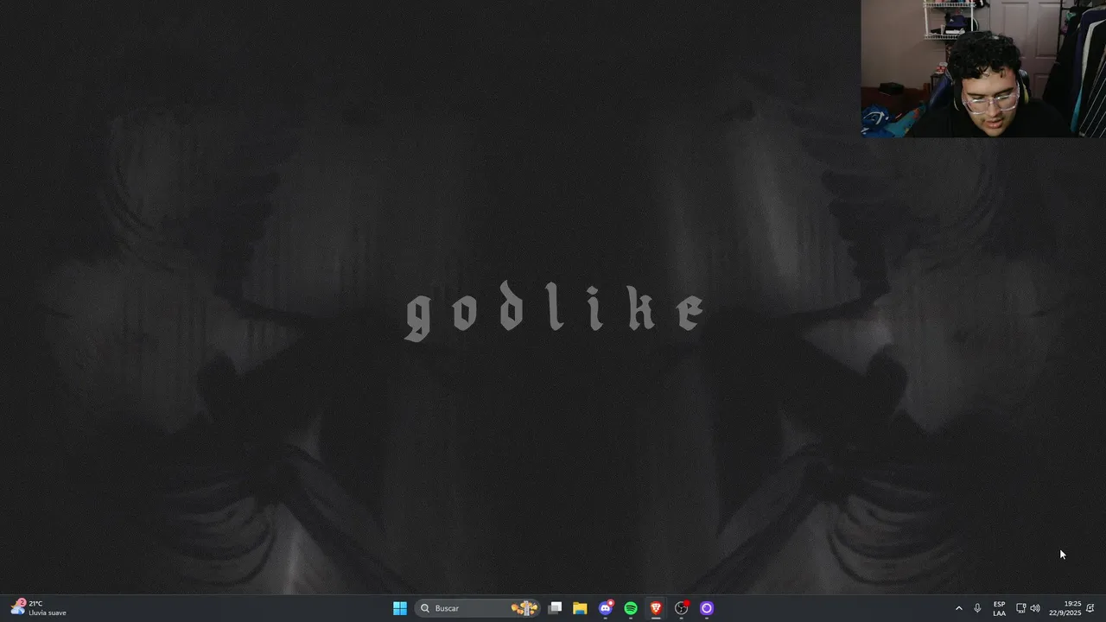Viewport: 1106px width, 622px height.
Task: Click the search highlight image in Buscar
Action: 524,608
